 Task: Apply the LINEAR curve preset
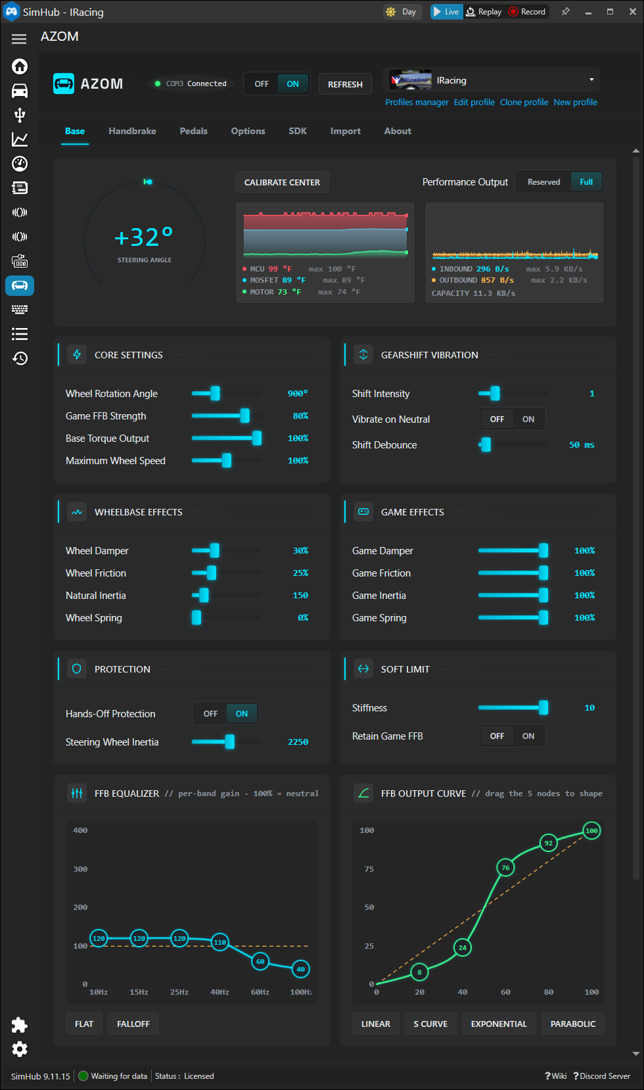(376, 1024)
